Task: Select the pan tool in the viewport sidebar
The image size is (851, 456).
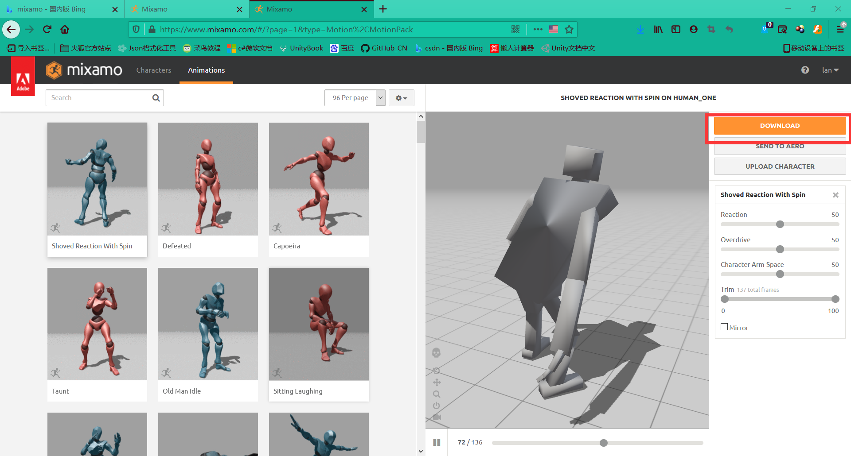Action: pos(437,382)
